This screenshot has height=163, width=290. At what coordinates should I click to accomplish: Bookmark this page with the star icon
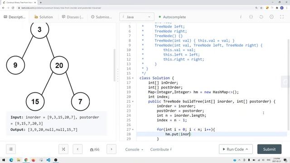point(261,8)
